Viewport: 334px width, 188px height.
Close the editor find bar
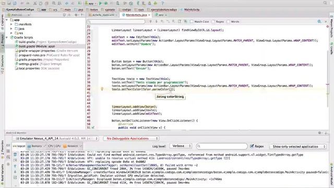click(x=326, y=21)
